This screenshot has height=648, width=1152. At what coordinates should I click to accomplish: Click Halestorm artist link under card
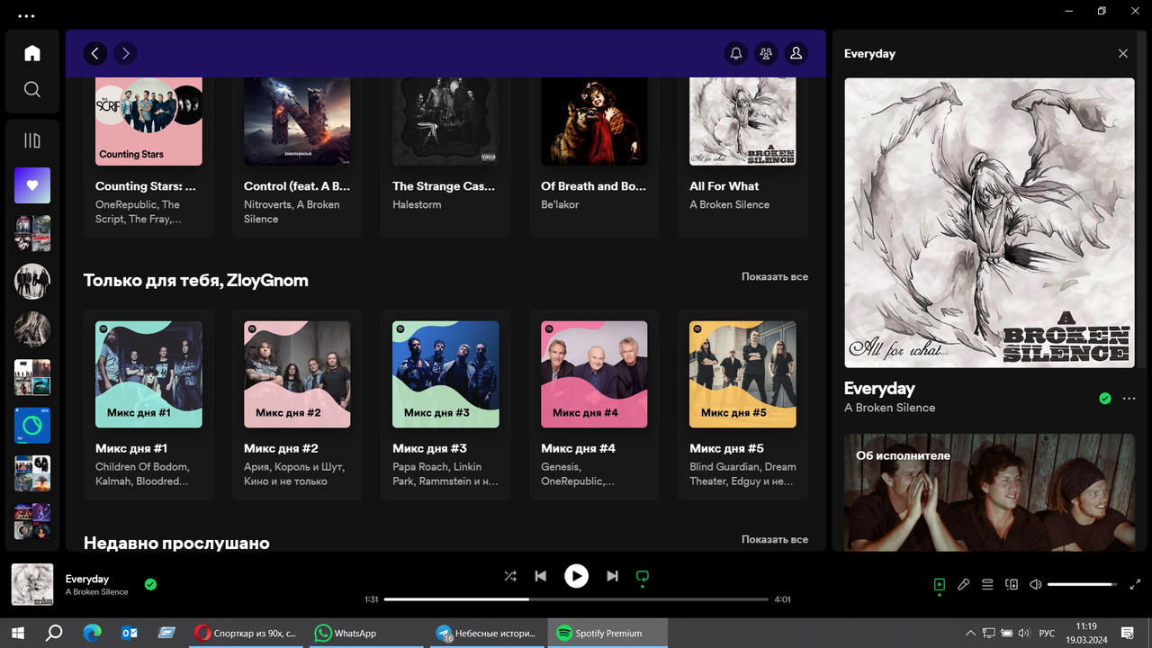[x=418, y=205]
